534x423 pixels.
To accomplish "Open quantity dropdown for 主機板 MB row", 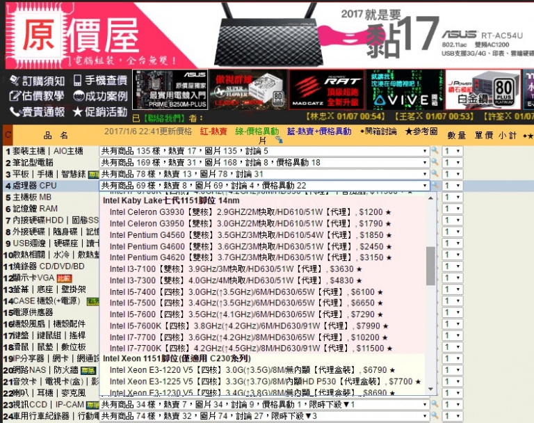I will (453, 198).
